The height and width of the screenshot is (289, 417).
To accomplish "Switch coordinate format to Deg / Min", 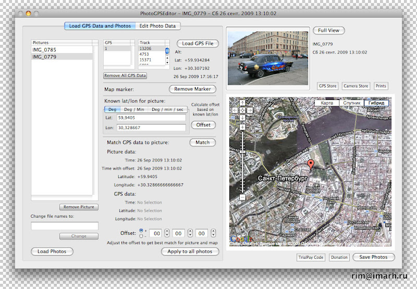I will point(133,109).
